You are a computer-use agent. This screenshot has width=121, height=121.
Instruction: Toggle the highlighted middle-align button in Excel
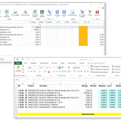click(x=60, y=68)
